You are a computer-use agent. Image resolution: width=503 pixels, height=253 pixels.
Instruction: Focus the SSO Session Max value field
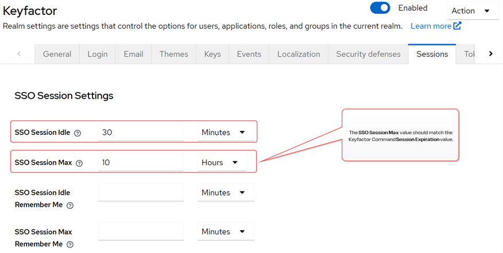coord(141,163)
